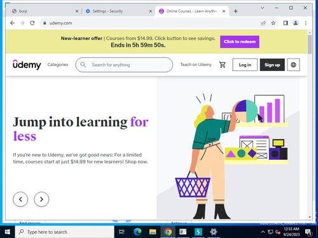Screen dimensions: 318x238
Task: Click the Search for anything field
Action: (x=124, y=65)
